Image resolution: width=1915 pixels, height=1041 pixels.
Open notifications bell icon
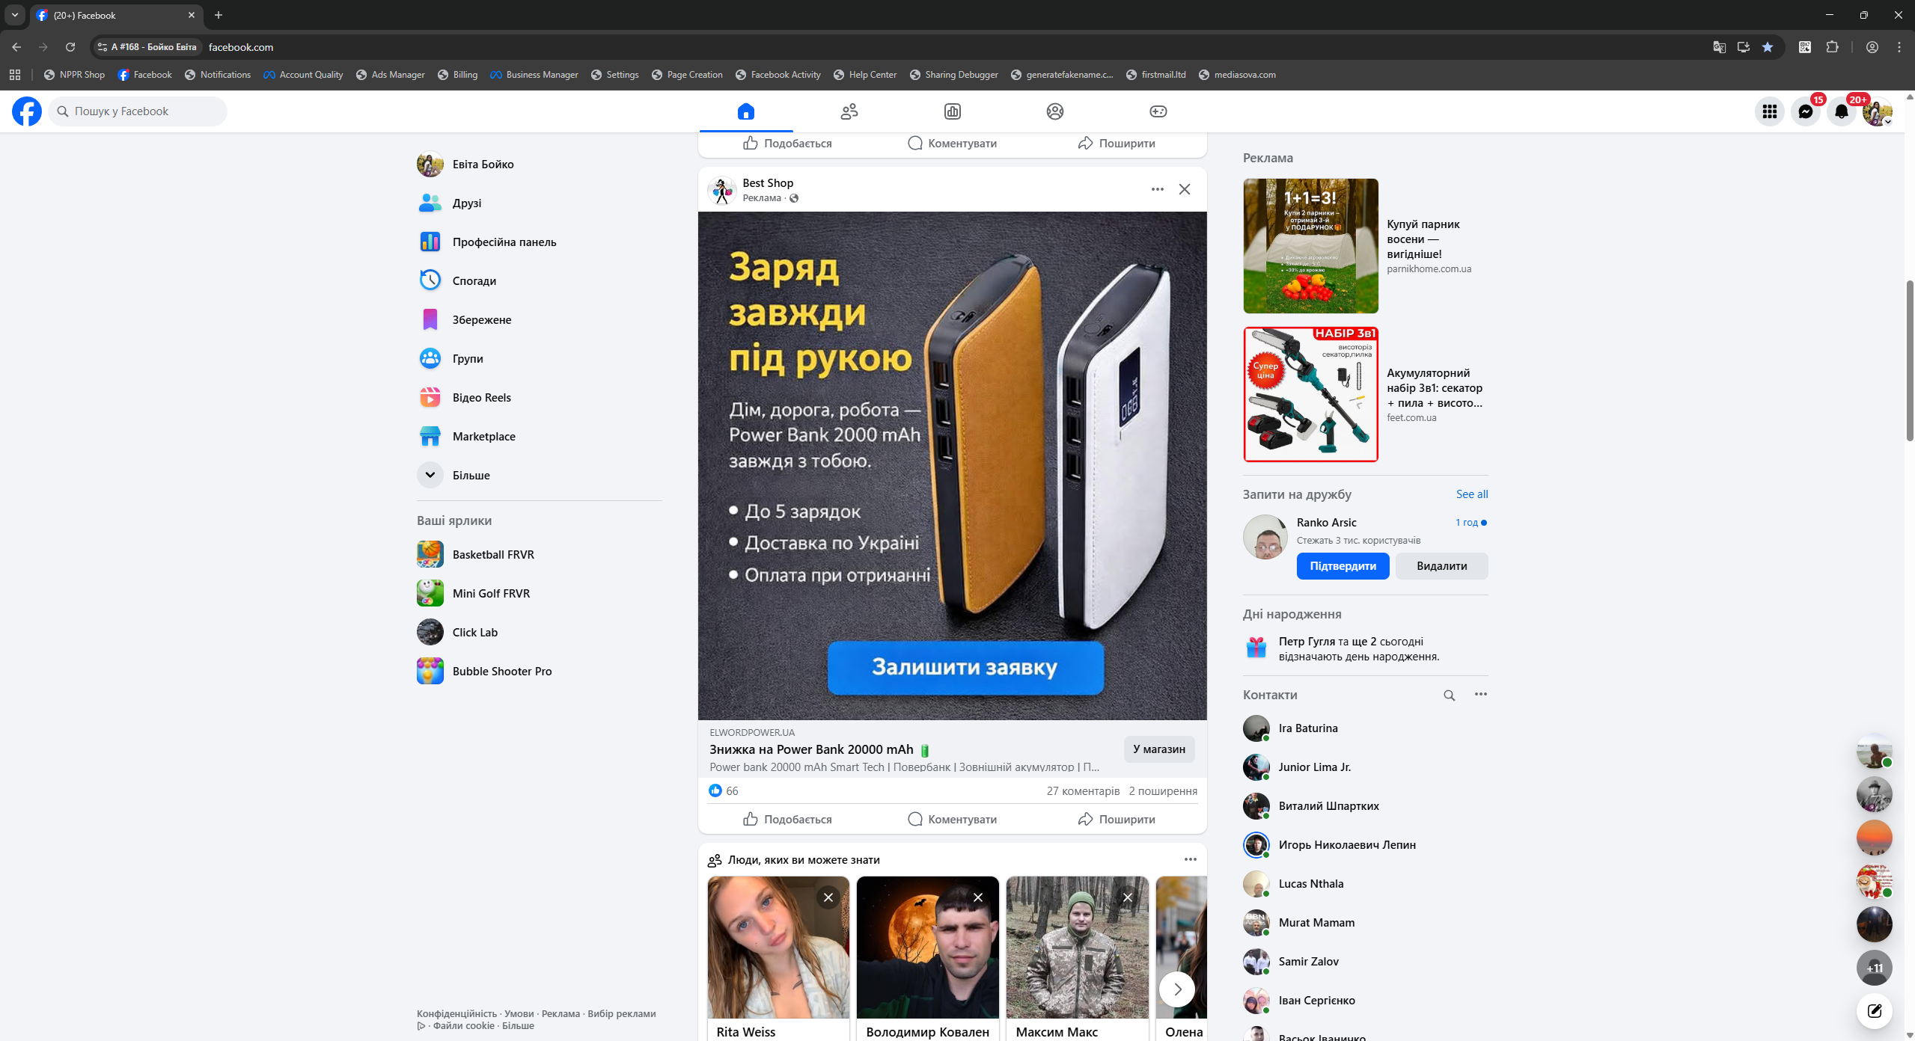pyautogui.click(x=1841, y=111)
